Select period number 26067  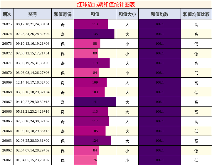7,102
